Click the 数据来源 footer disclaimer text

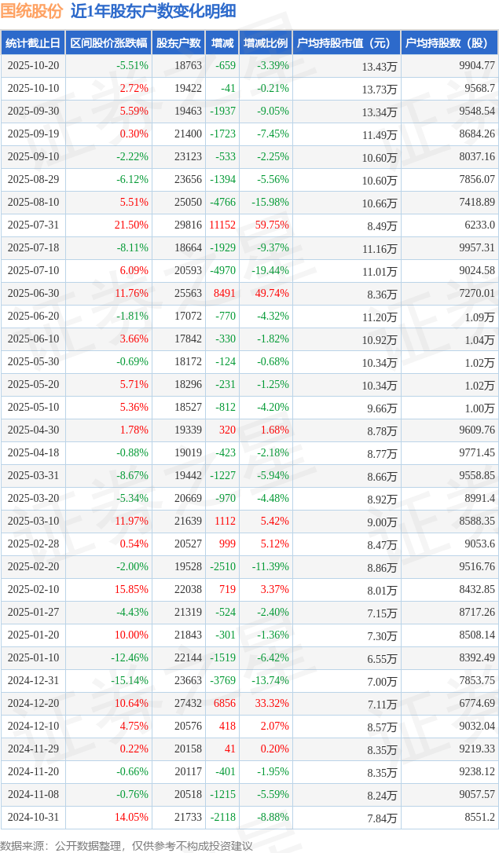(x=127, y=845)
